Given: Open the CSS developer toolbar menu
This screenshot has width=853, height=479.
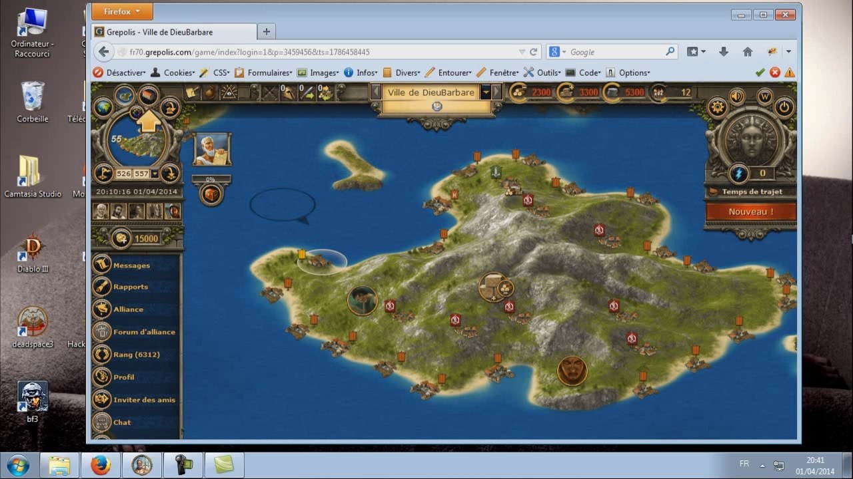Looking at the screenshot, I should pyautogui.click(x=215, y=73).
